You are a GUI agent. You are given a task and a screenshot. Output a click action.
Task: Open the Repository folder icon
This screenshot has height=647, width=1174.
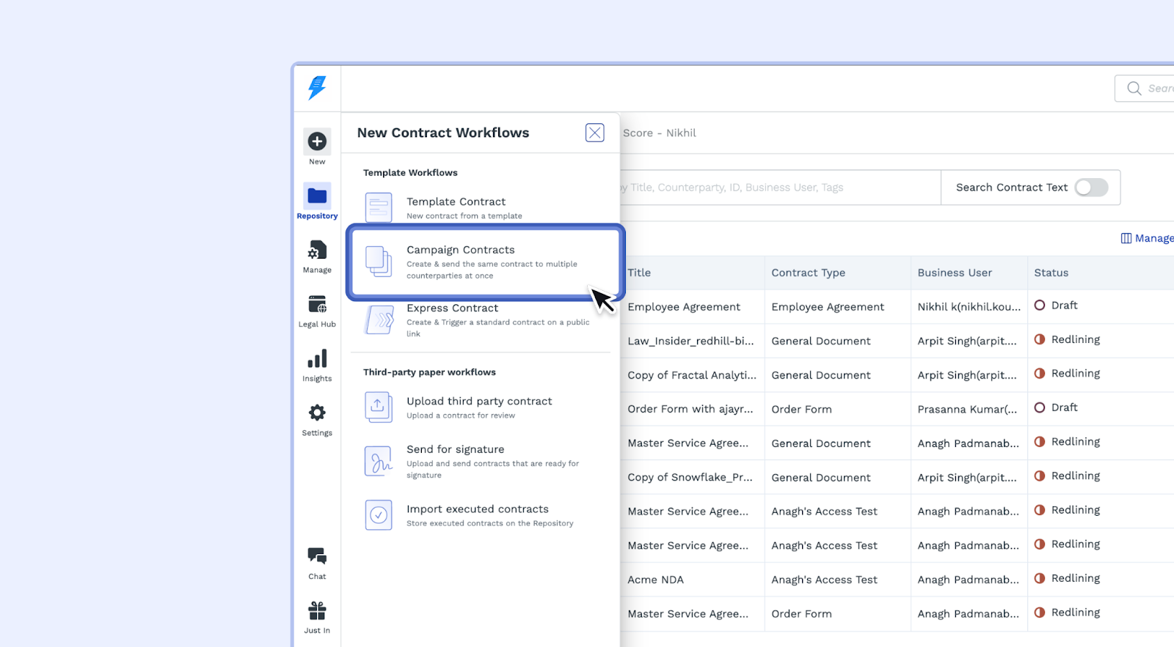point(317,196)
